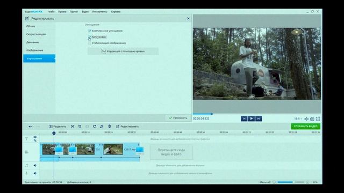Click the second transition between clips
Screen dimensions: 344x193
[73, 150]
